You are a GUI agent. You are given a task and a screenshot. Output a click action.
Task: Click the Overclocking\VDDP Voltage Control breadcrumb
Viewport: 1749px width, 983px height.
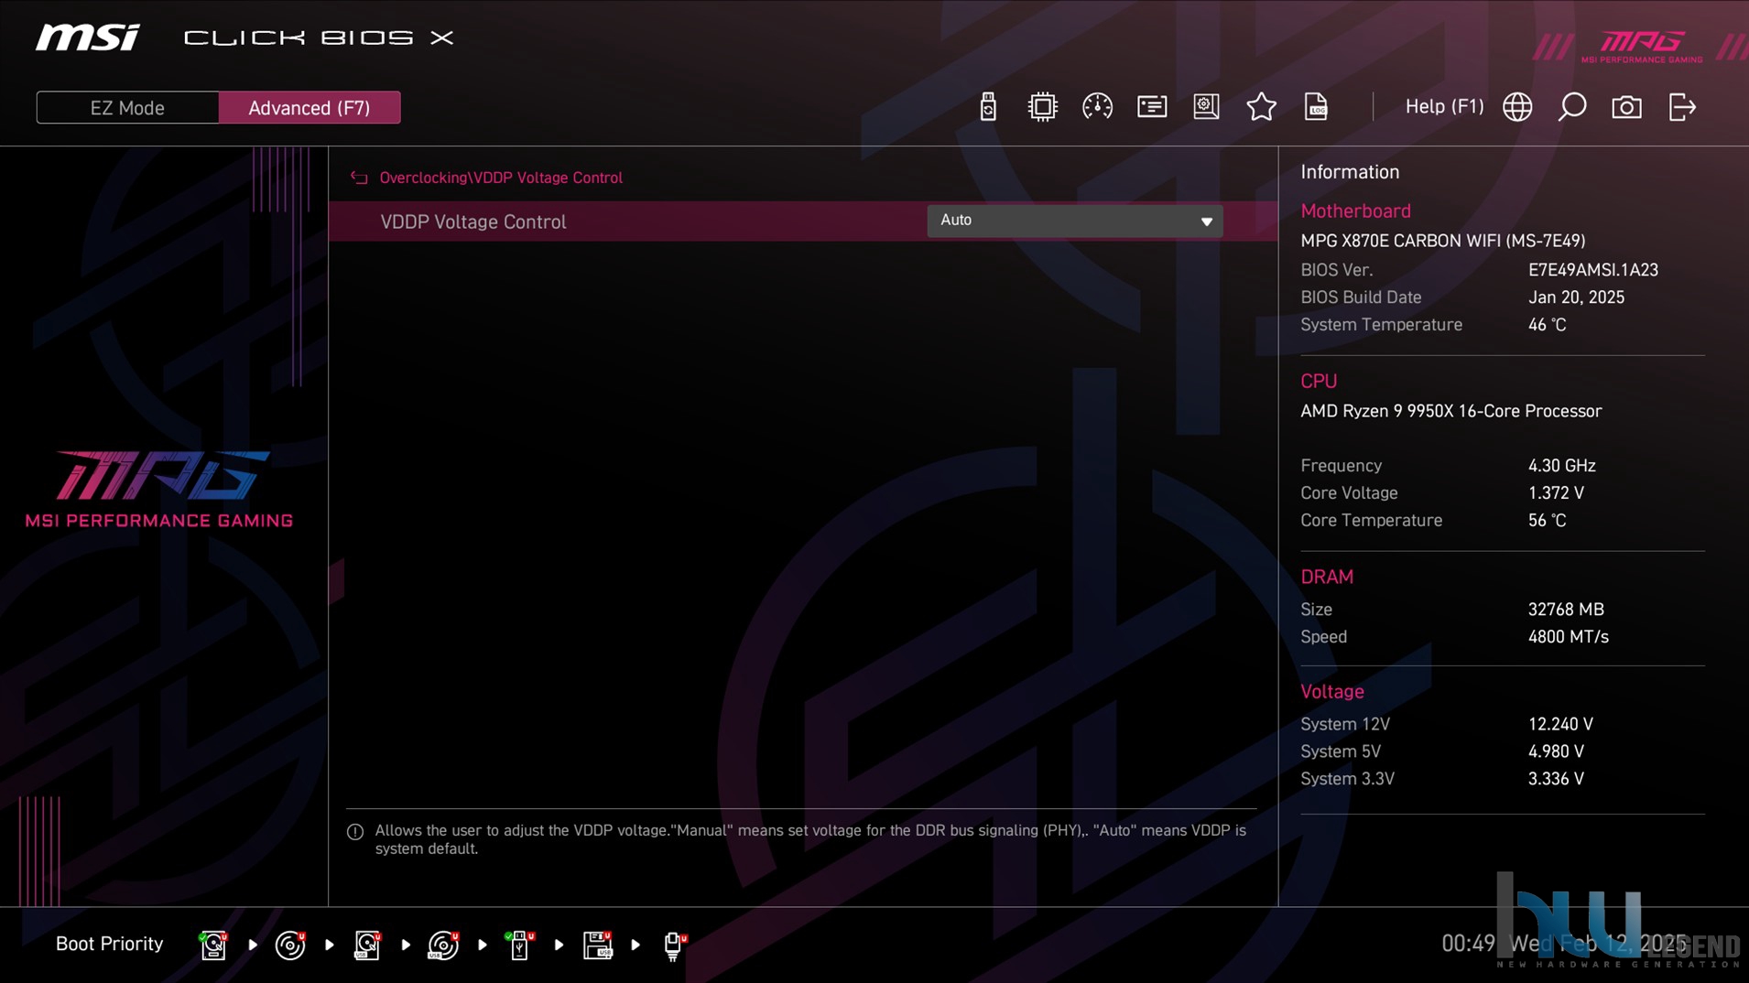click(x=501, y=178)
